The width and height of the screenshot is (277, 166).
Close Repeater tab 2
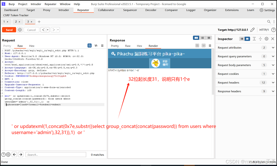pyautogui.click(x=19, y=22)
